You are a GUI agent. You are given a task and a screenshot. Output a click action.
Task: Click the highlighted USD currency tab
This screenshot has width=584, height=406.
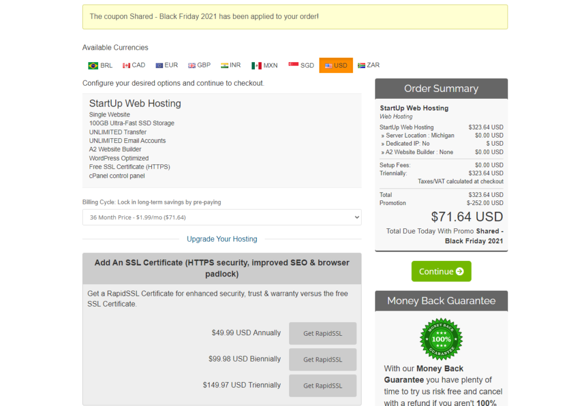tap(336, 65)
